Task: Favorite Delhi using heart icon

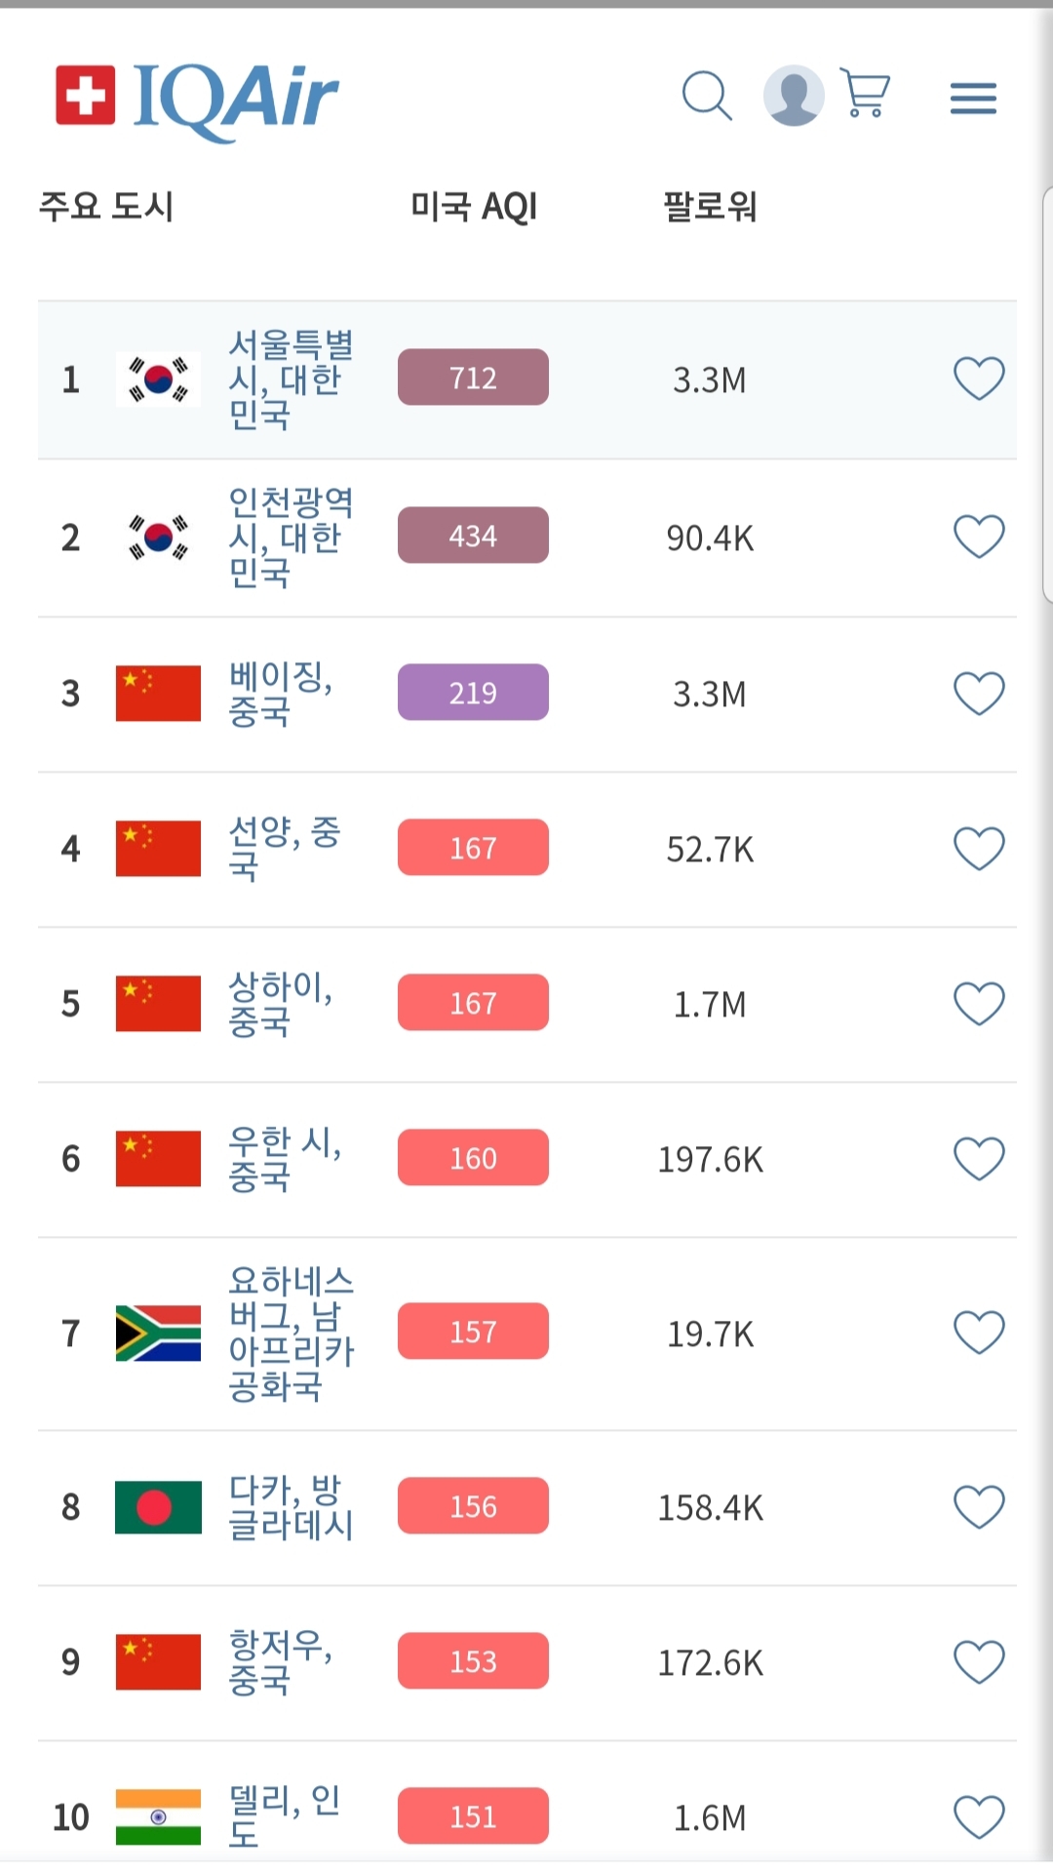Action: pos(978,1817)
